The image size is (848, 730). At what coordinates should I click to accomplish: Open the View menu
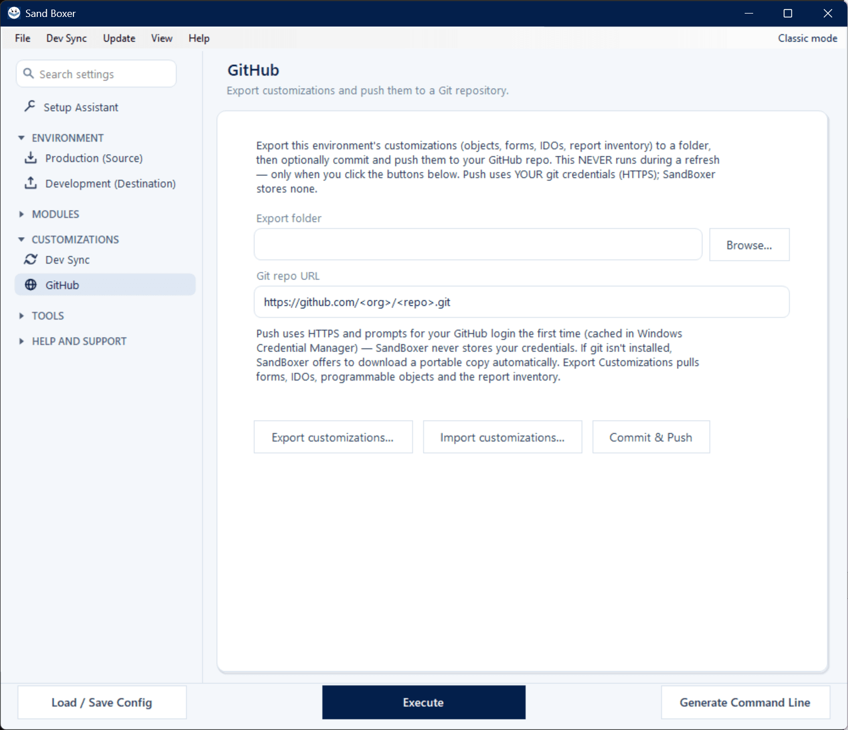tap(161, 38)
